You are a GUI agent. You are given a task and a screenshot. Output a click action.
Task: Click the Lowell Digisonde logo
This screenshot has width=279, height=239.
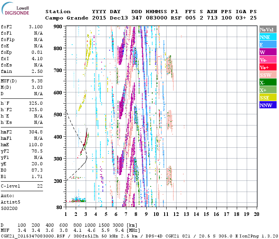(15, 9)
